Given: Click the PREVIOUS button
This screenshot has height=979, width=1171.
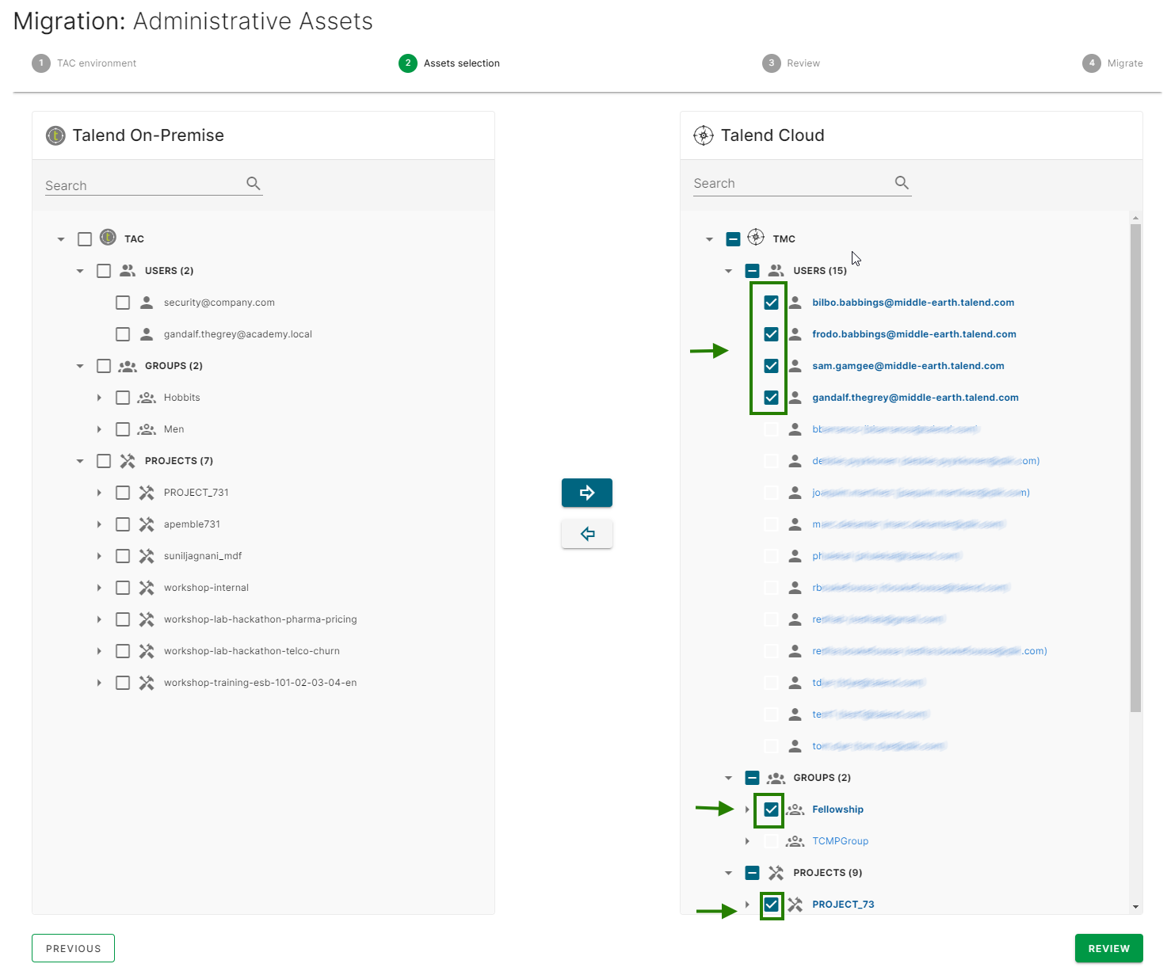Looking at the screenshot, I should (x=73, y=948).
